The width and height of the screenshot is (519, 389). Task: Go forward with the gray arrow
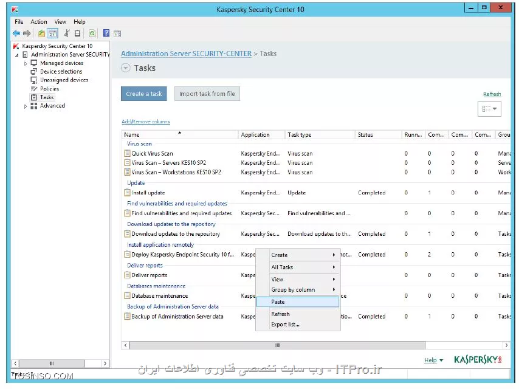(27, 33)
